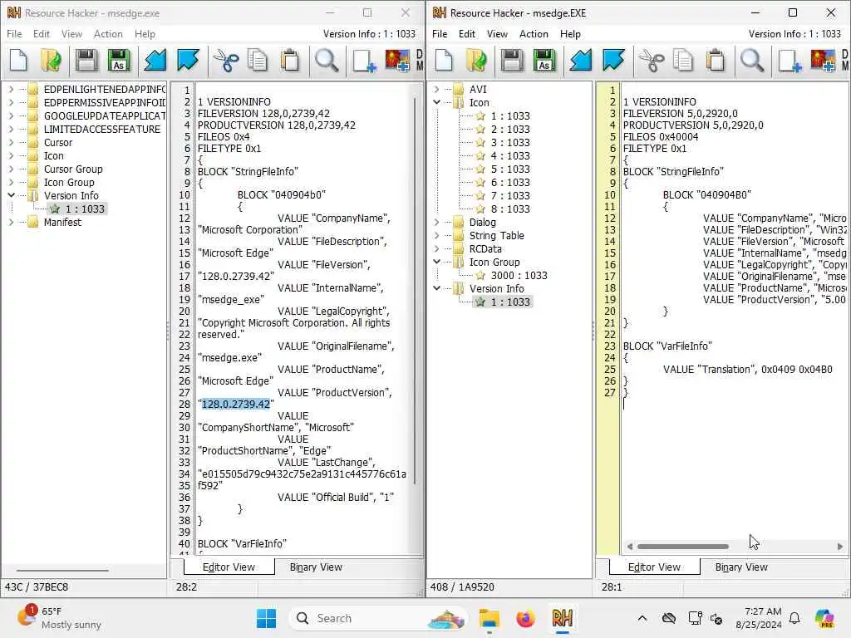The image size is (851, 638).
Task: Collapse Icon folder in right window tree
Action: click(436, 102)
